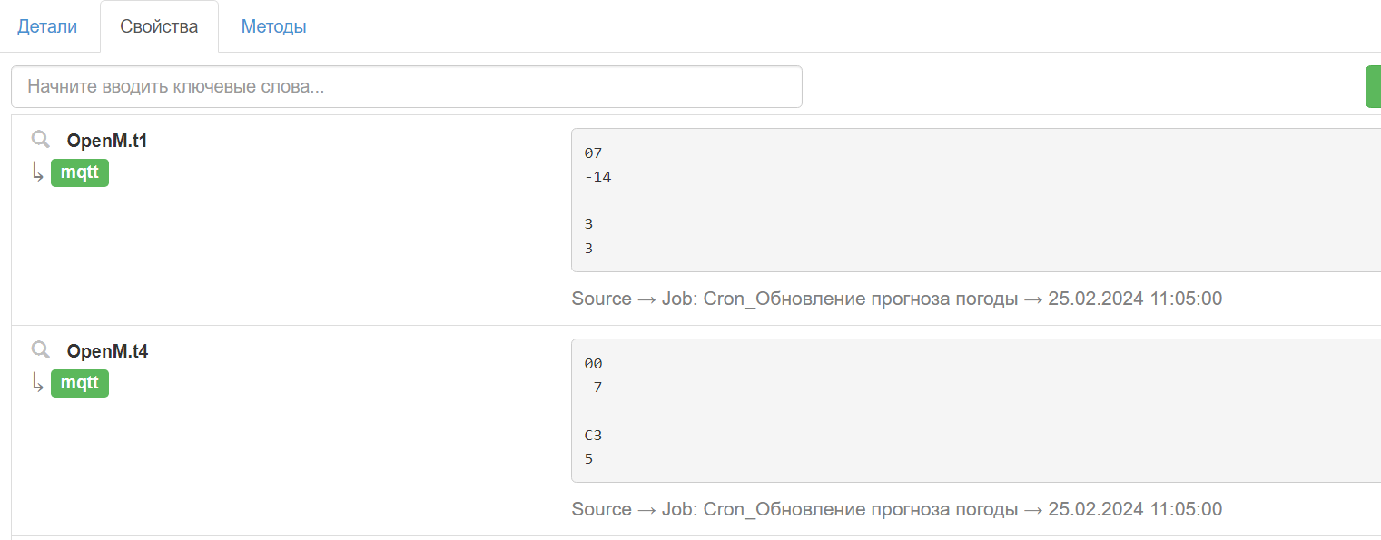Click into the OpenM.t4 value text area

pos(972,410)
